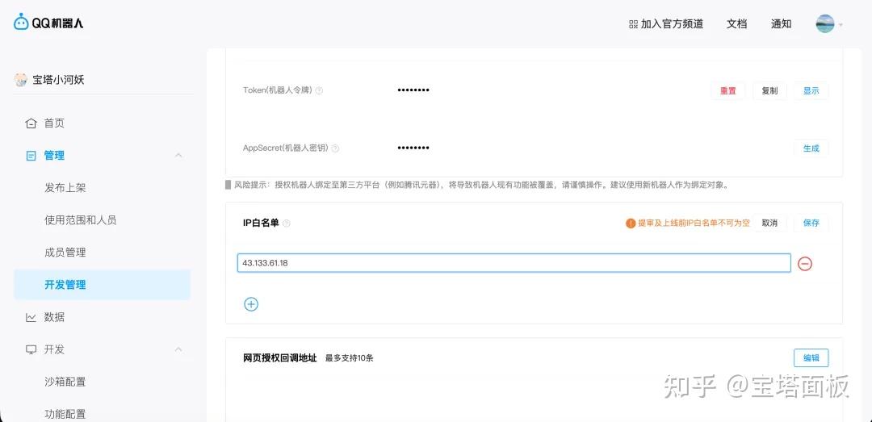872x422 pixels.
Task: Copy the Token with 复制
Action: tap(769, 90)
